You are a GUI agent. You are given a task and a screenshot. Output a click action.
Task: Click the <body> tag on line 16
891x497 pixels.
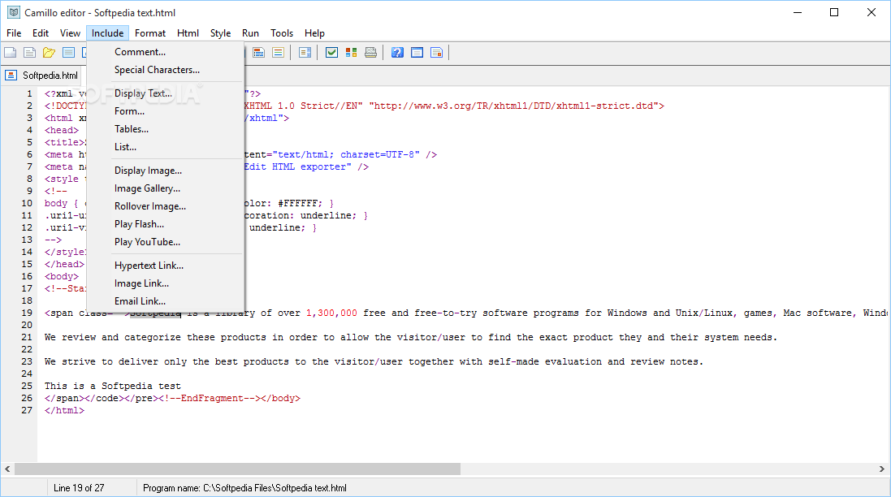pyautogui.click(x=62, y=277)
